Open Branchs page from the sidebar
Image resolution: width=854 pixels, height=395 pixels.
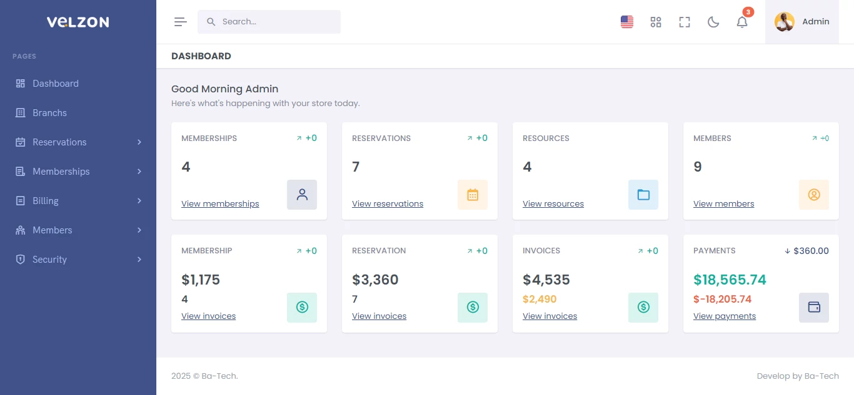(49, 113)
